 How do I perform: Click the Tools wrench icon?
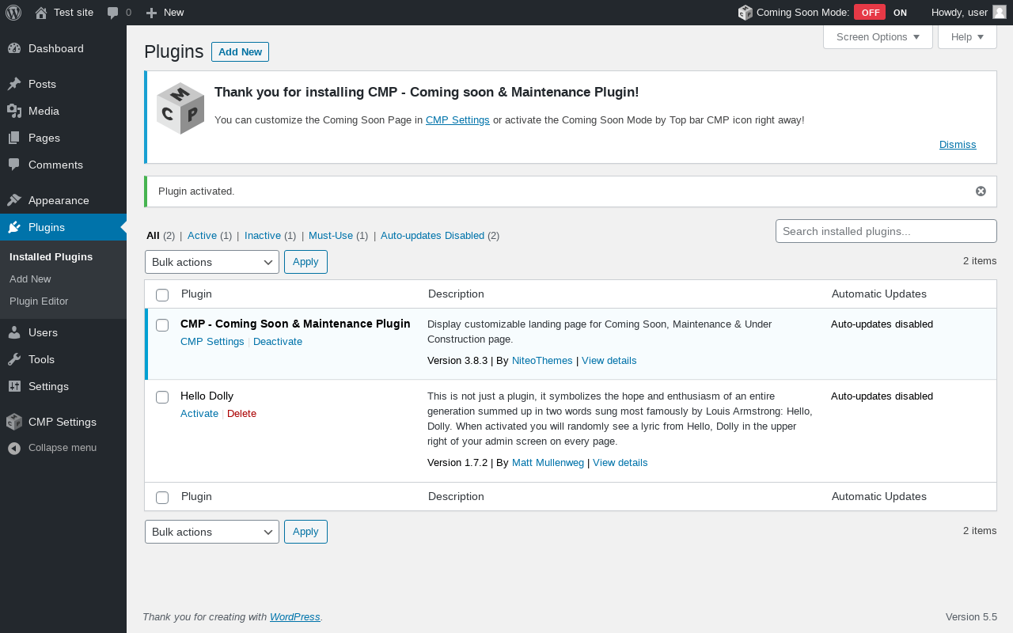click(x=14, y=359)
